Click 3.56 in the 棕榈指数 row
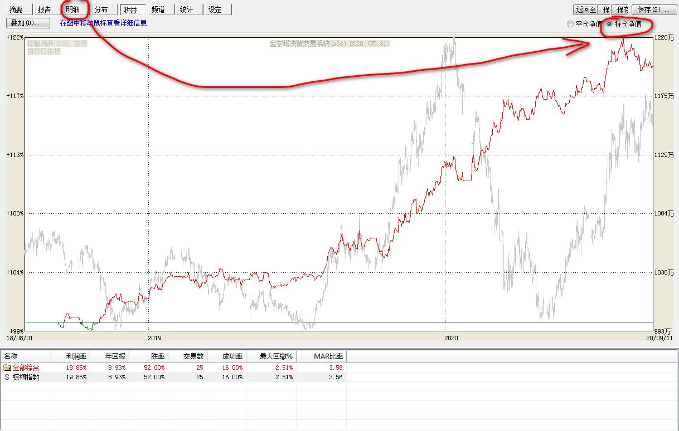Screen dimensions: 679x431 (336, 377)
